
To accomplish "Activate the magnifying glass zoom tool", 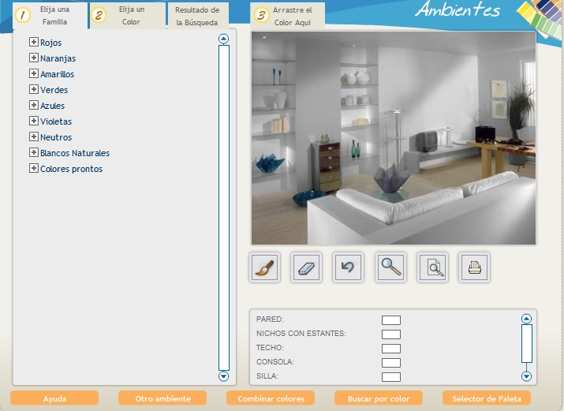I will [390, 267].
